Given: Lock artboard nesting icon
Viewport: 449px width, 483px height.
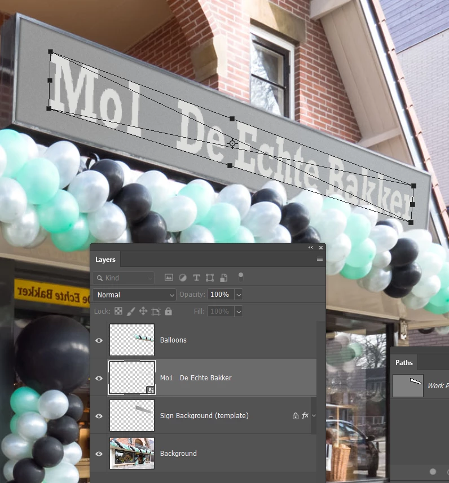Looking at the screenshot, I should [x=156, y=311].
